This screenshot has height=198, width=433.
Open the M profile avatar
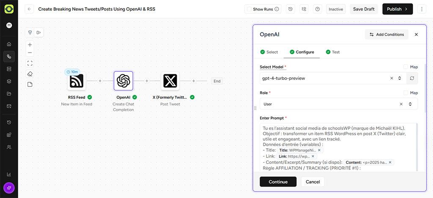coord(9,25)
